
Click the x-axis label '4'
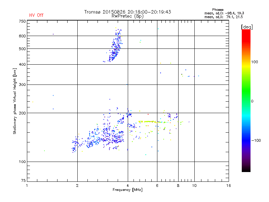pyautogui.click(x=128, y=186)
